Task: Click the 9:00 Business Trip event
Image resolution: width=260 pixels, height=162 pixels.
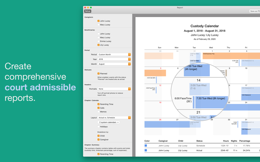Action: point(231,56)
